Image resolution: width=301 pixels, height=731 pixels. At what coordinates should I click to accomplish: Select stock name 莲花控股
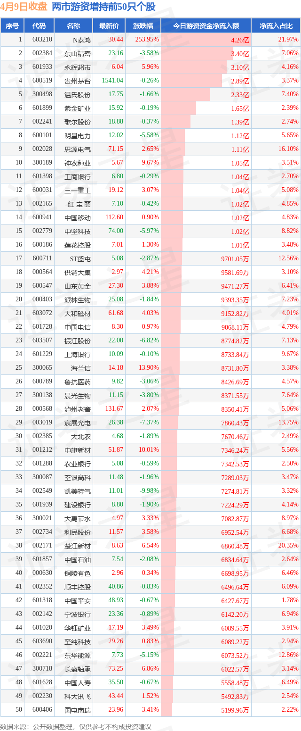tap(78, 245)
